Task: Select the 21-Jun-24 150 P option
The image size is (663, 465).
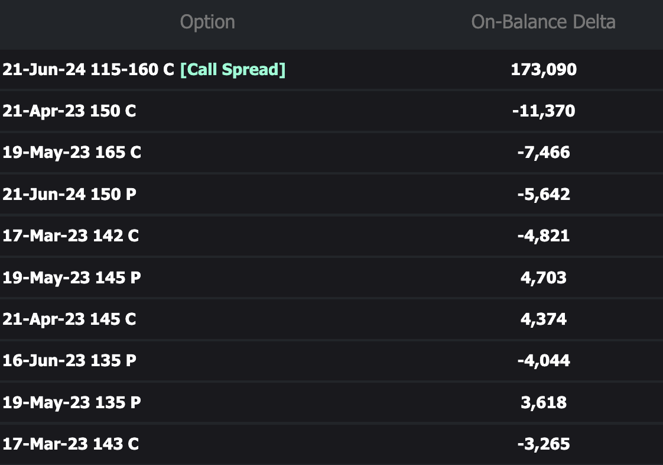Action: tap(69, 194)
